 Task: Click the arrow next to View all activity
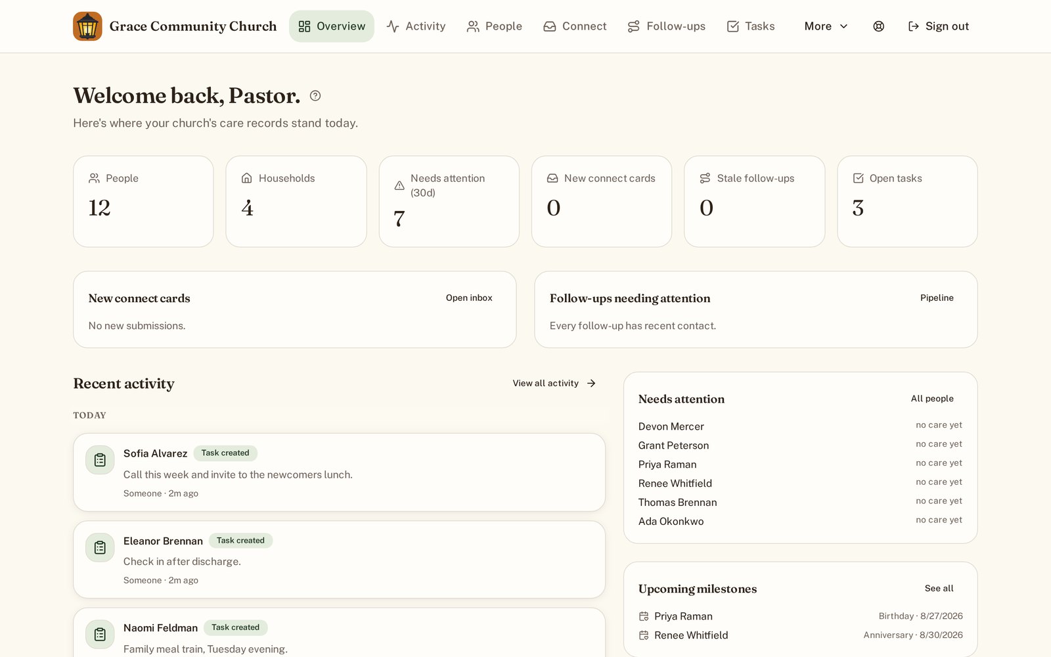coord(591,383)
